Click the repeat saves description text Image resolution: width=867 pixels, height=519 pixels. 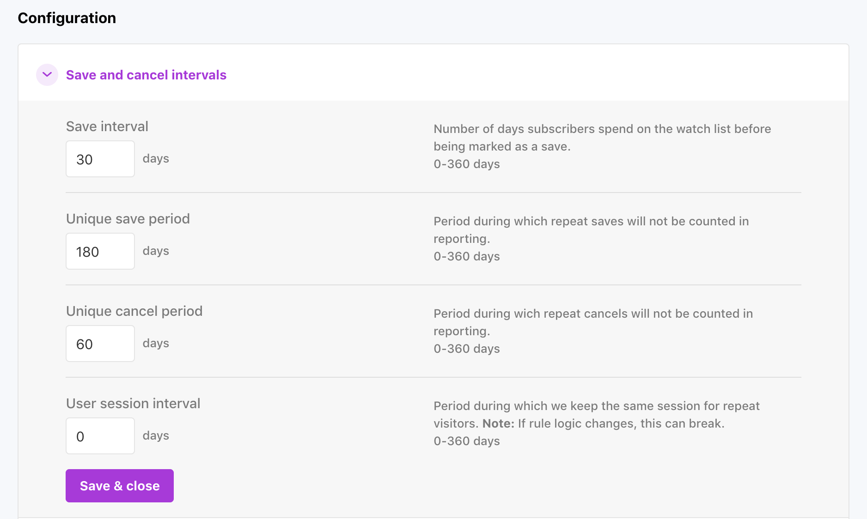[x=591, y=230]
